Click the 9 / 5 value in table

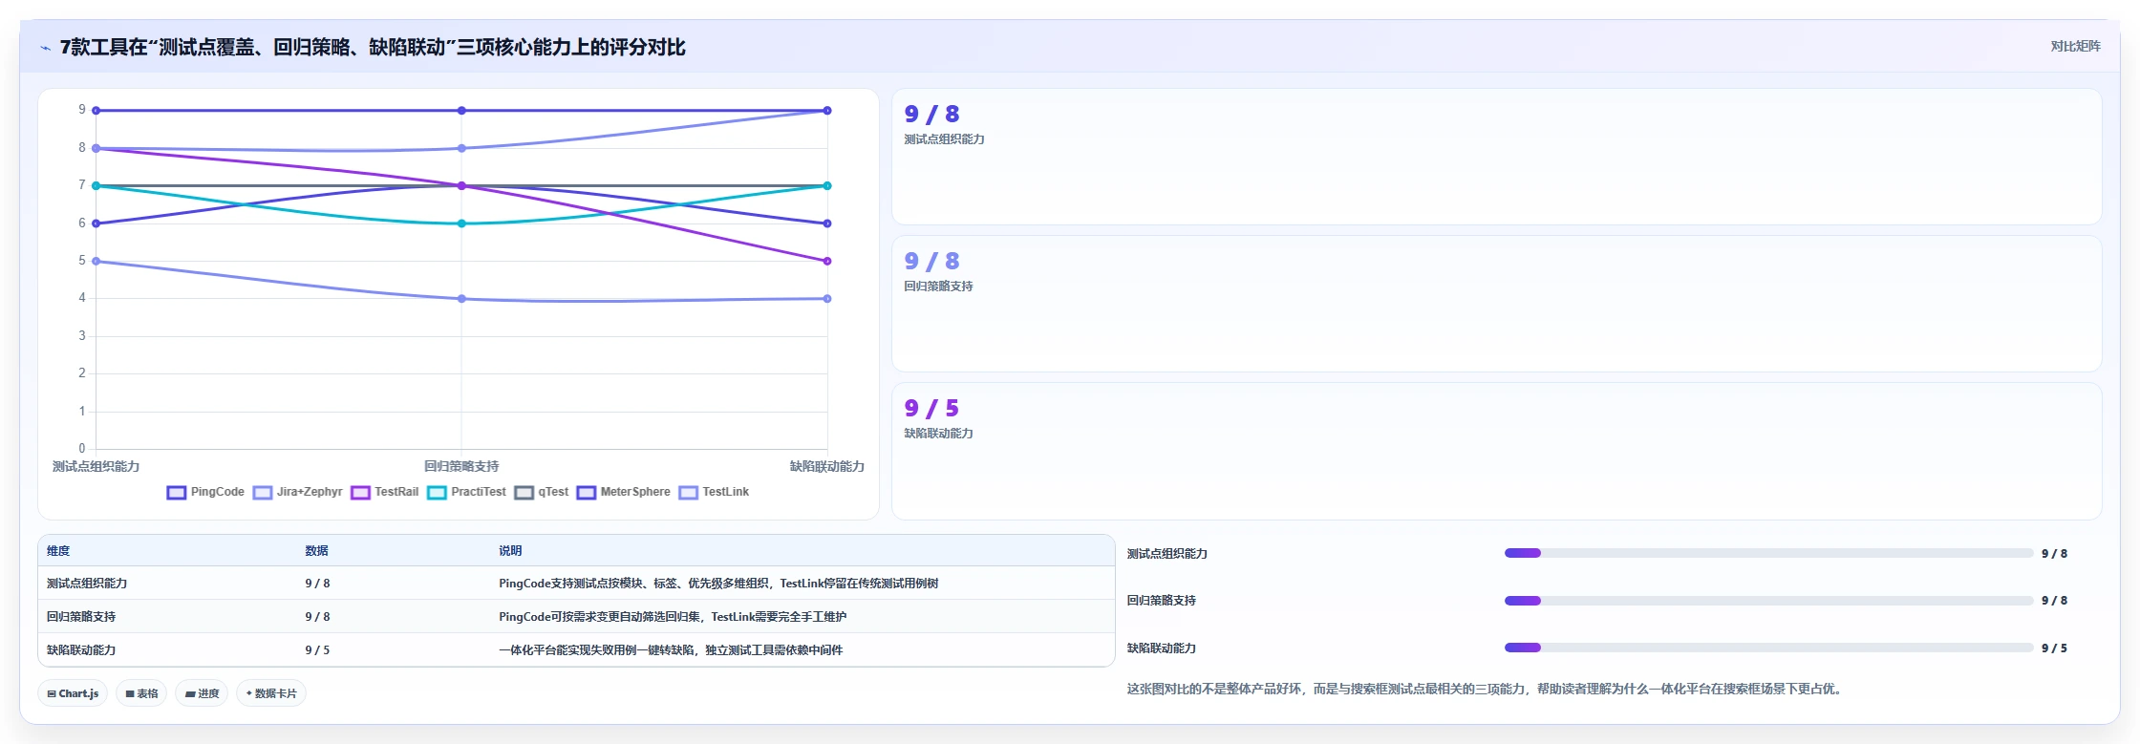coord(317,650)
